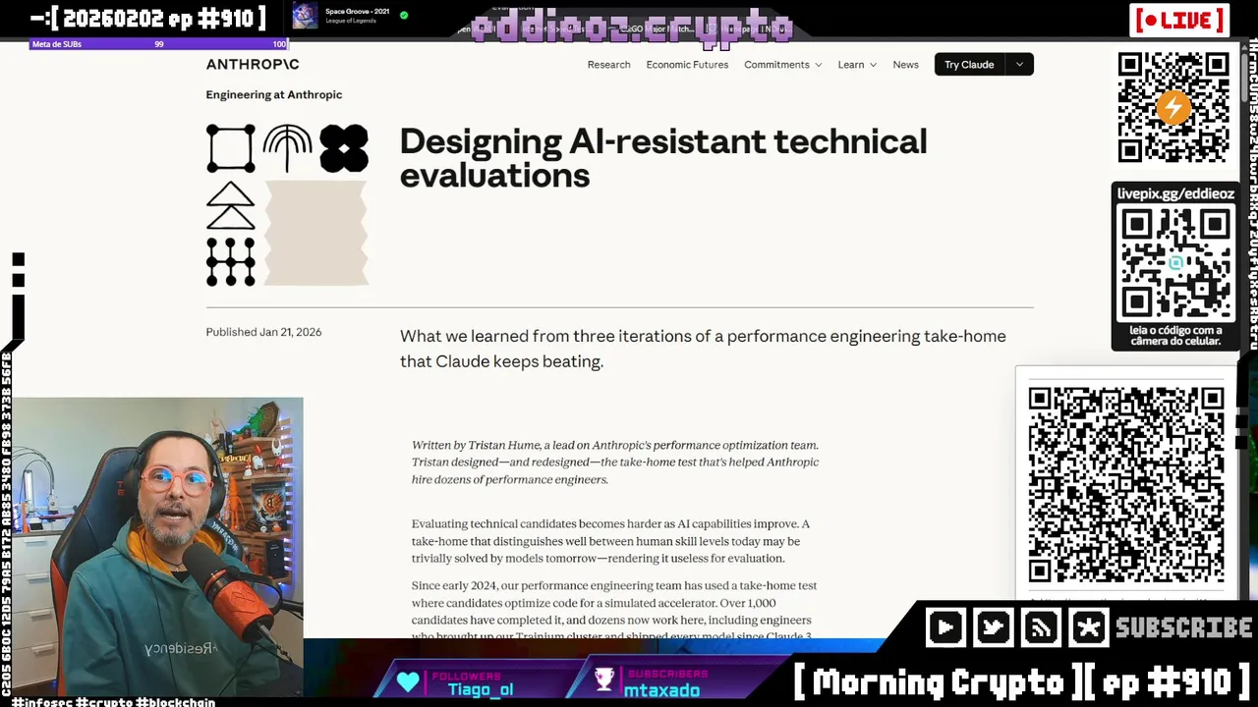Click the author credit mentioning Tristan Hume
1258x707 pixels.
[x=615, y=462]
